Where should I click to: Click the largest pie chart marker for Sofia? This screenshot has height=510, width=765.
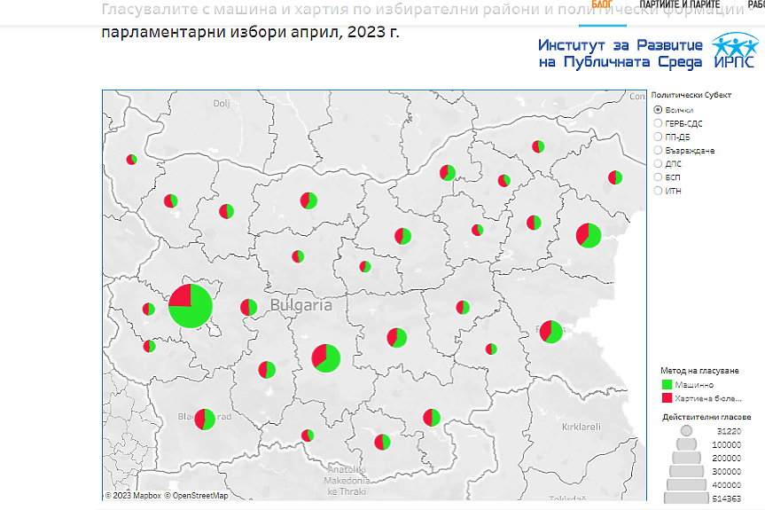click(190, 306)
